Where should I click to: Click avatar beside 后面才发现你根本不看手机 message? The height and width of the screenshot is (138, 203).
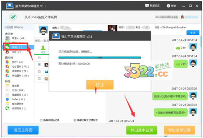point(193,96)
